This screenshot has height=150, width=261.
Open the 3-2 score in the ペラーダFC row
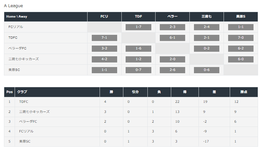pos(104,48)
